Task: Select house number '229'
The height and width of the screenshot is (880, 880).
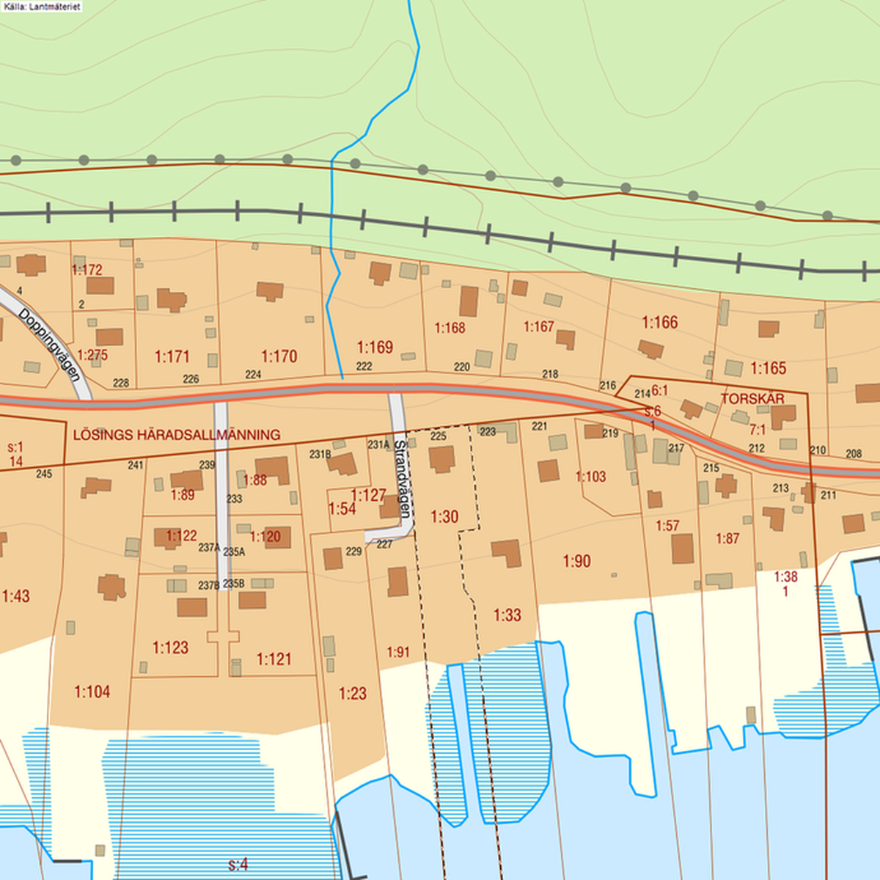Action: tap(353, 551)
